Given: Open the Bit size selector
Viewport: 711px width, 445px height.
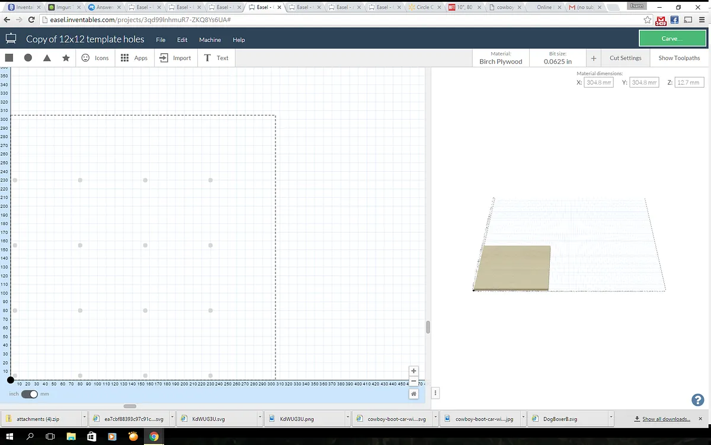Looking at the screenshot, I should coord(558,58).
